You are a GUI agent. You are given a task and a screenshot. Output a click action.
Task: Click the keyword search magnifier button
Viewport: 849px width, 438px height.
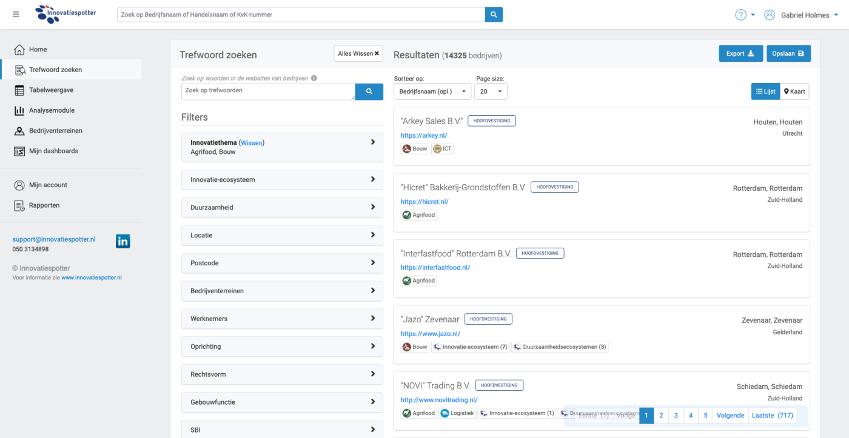(x=369, y=91)
